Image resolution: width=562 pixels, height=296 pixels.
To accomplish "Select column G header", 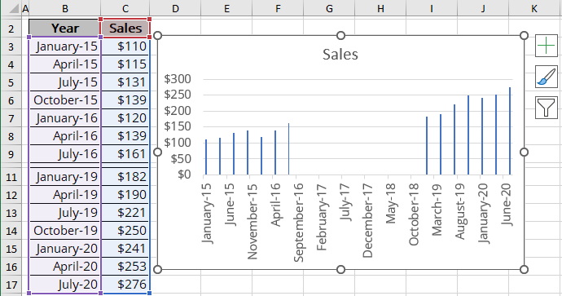I will (329, 8).
